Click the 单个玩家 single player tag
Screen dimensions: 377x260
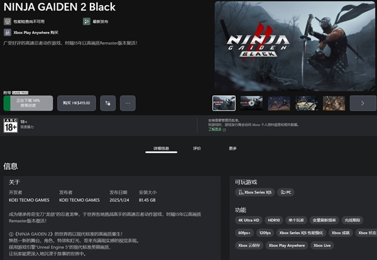(296, 221)
